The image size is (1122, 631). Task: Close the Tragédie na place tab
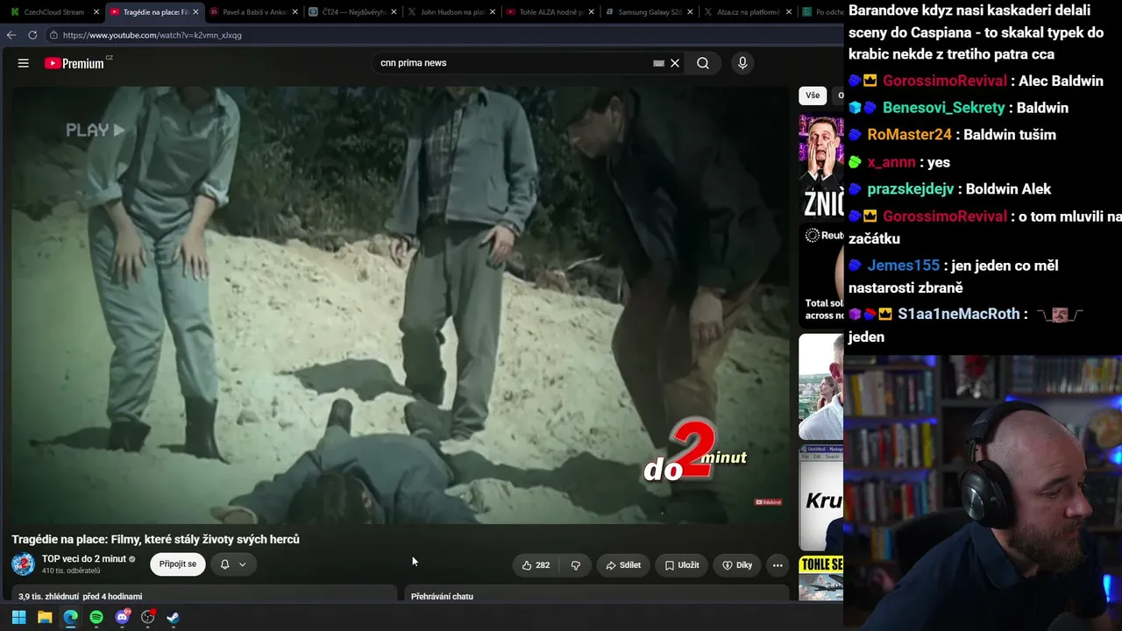click(195, 12)
